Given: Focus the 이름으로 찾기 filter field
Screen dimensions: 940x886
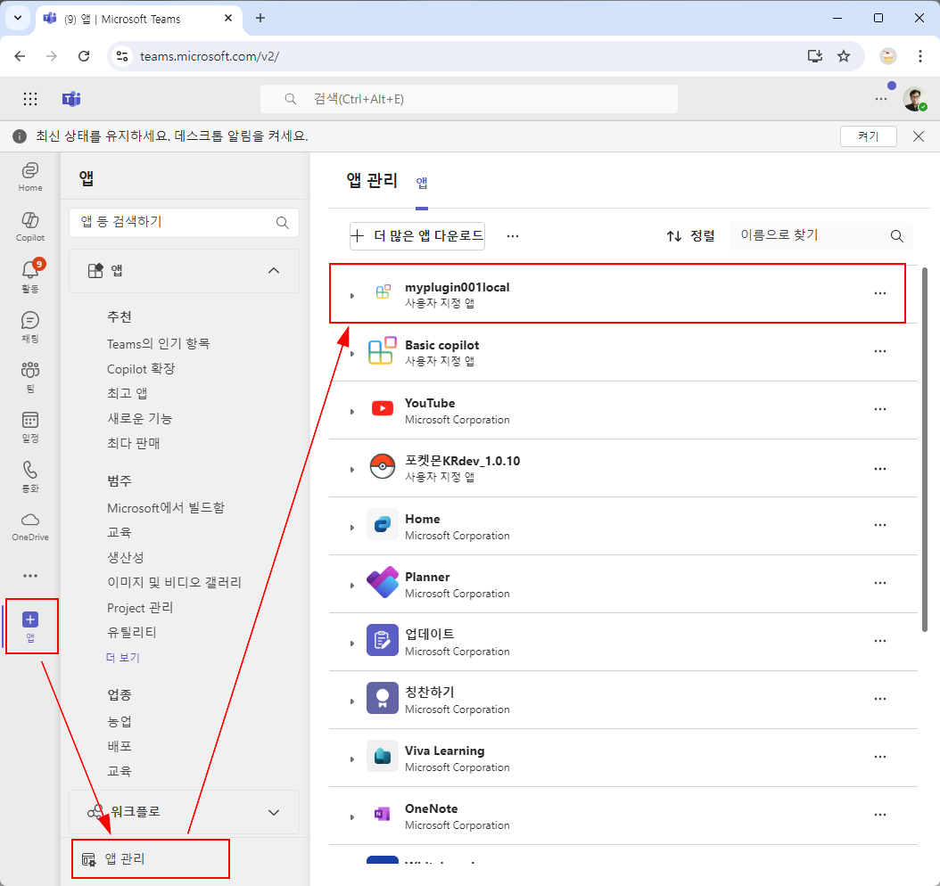Looking at the screenshot, I should click(820, 236).
